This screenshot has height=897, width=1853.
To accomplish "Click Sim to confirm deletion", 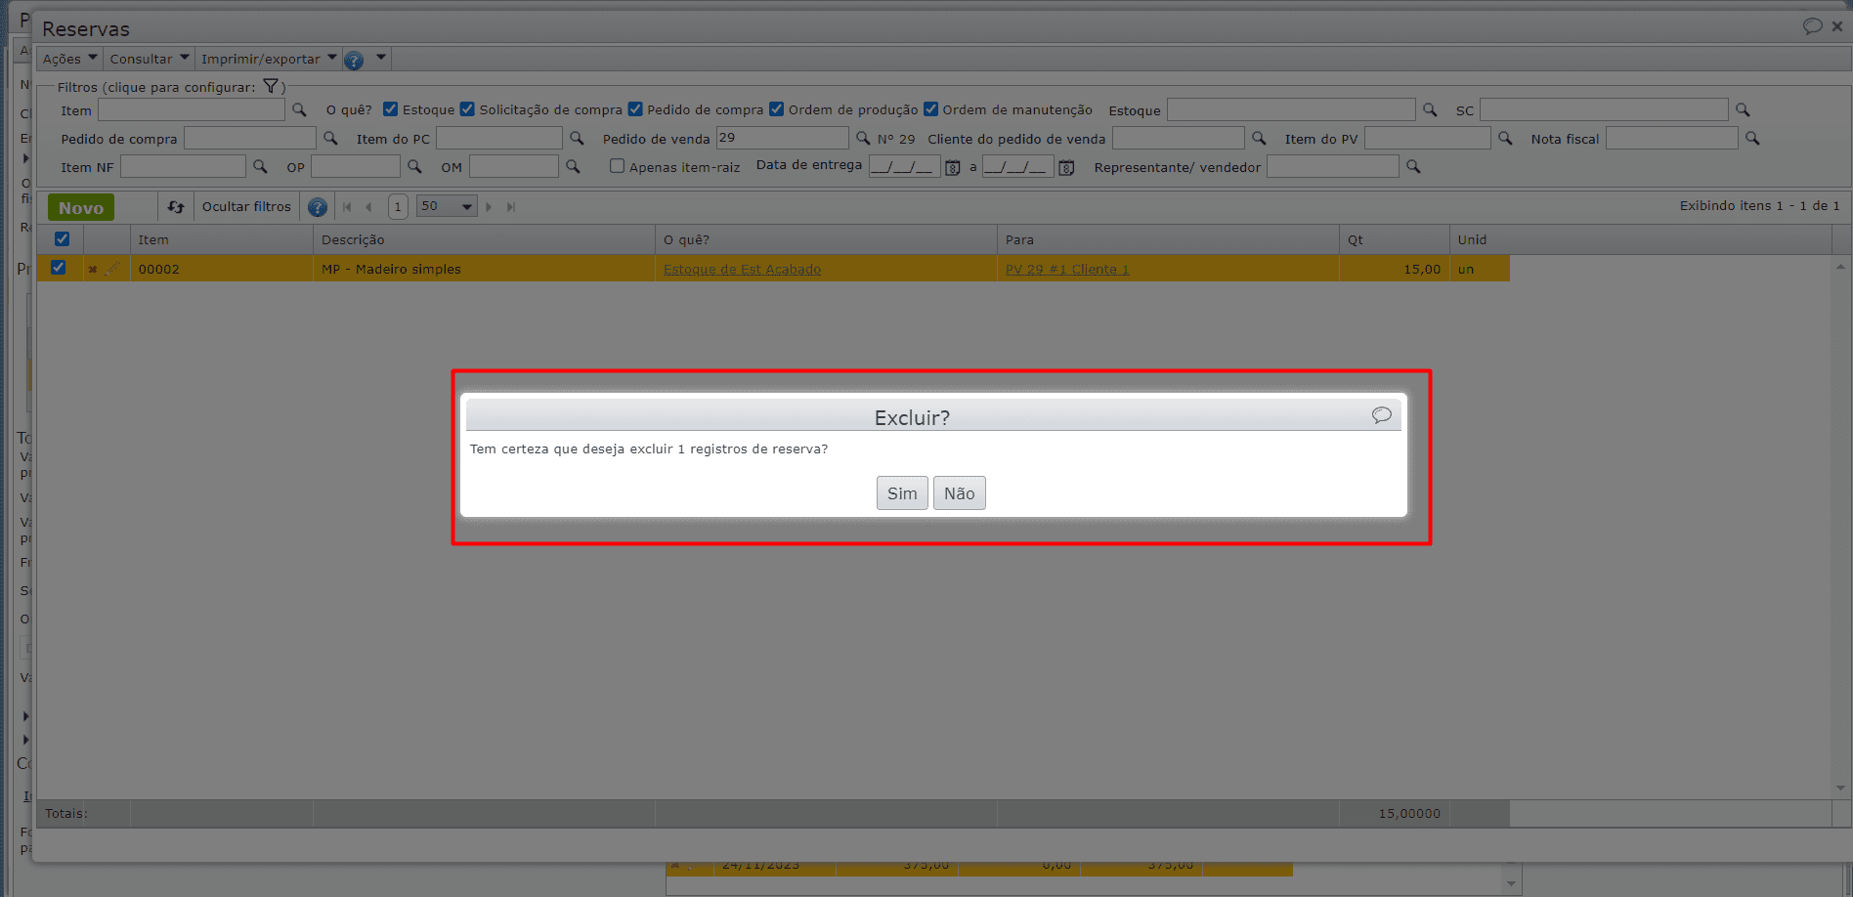I will pos(902,493).
